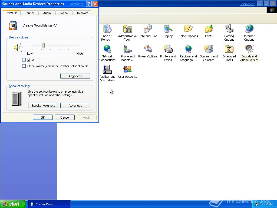Click the Speaker Volume button
The image size is (277, 208).
click(x=43, y=106)
